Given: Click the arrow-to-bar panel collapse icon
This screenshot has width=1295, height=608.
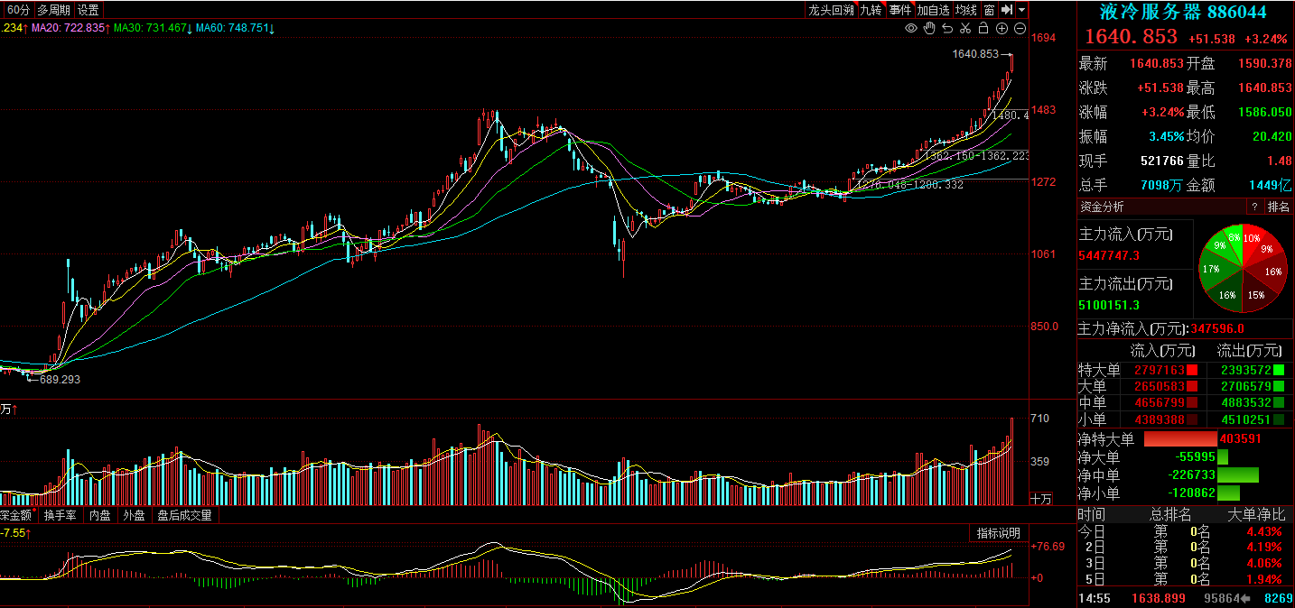Looking at the screenshot, I should coord(1008,10).
